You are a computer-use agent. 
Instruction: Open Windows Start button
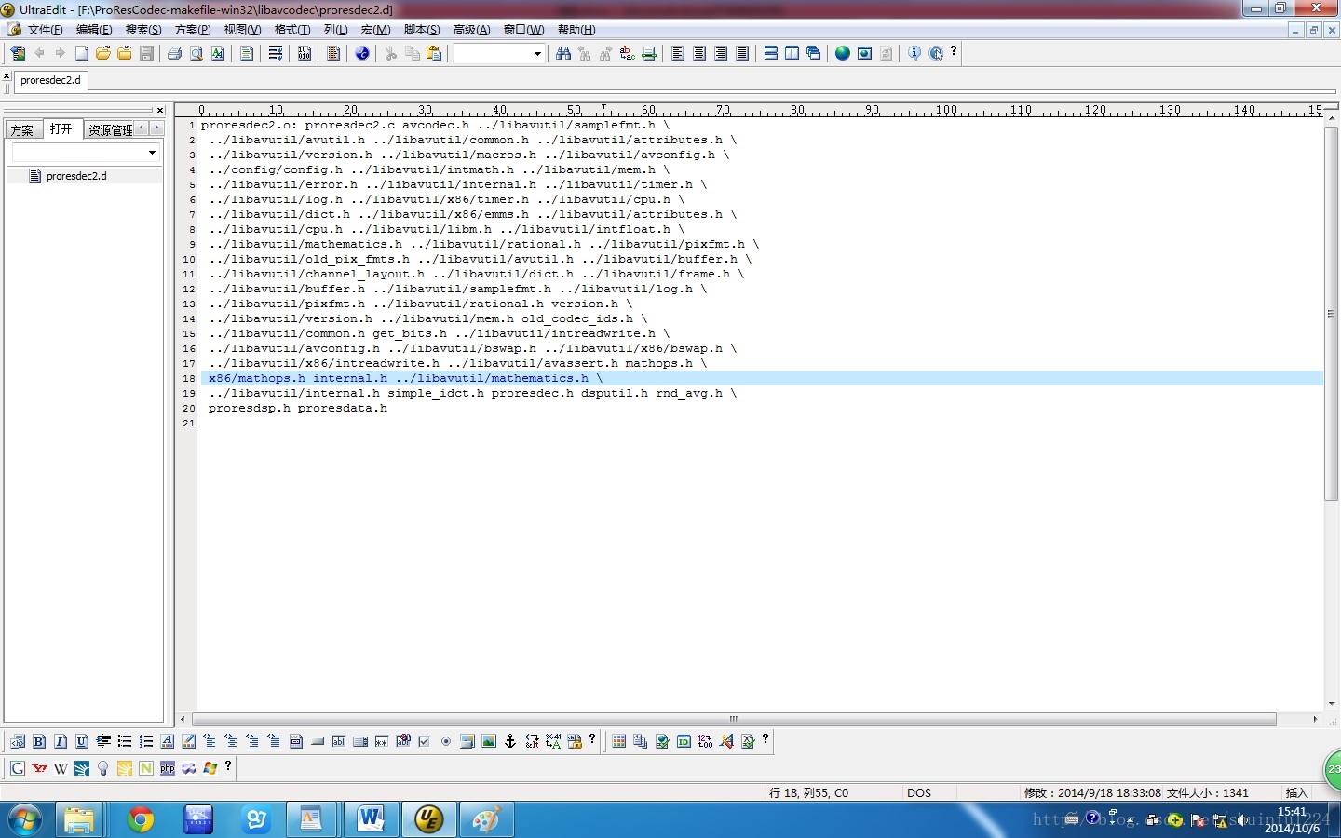pos(24,820)
